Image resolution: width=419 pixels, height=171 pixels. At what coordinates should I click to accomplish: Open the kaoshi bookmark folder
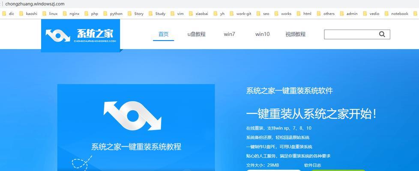pos(28,14)
